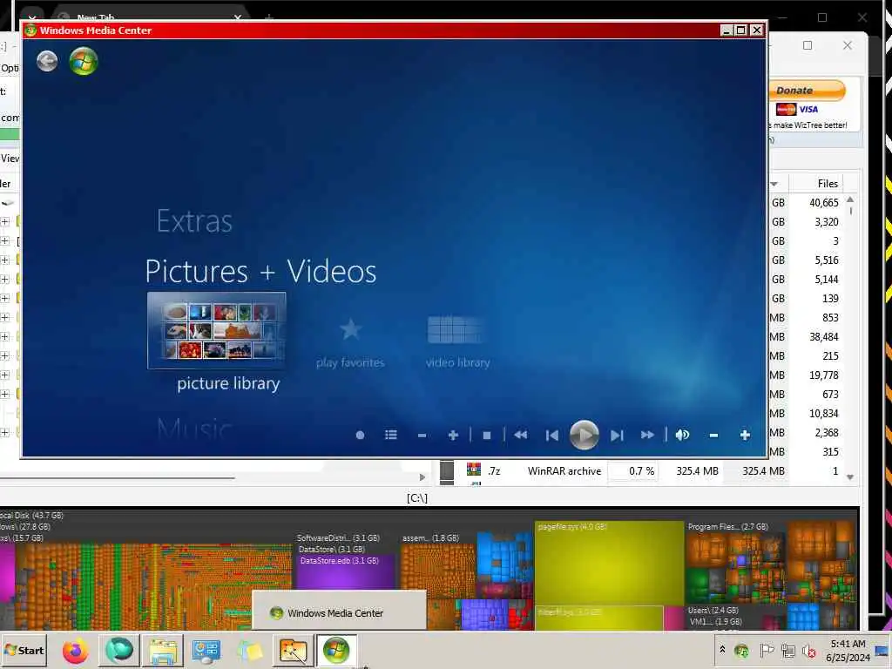
Task: Click the Donate button in WizTree
Action: click(807, 91)
